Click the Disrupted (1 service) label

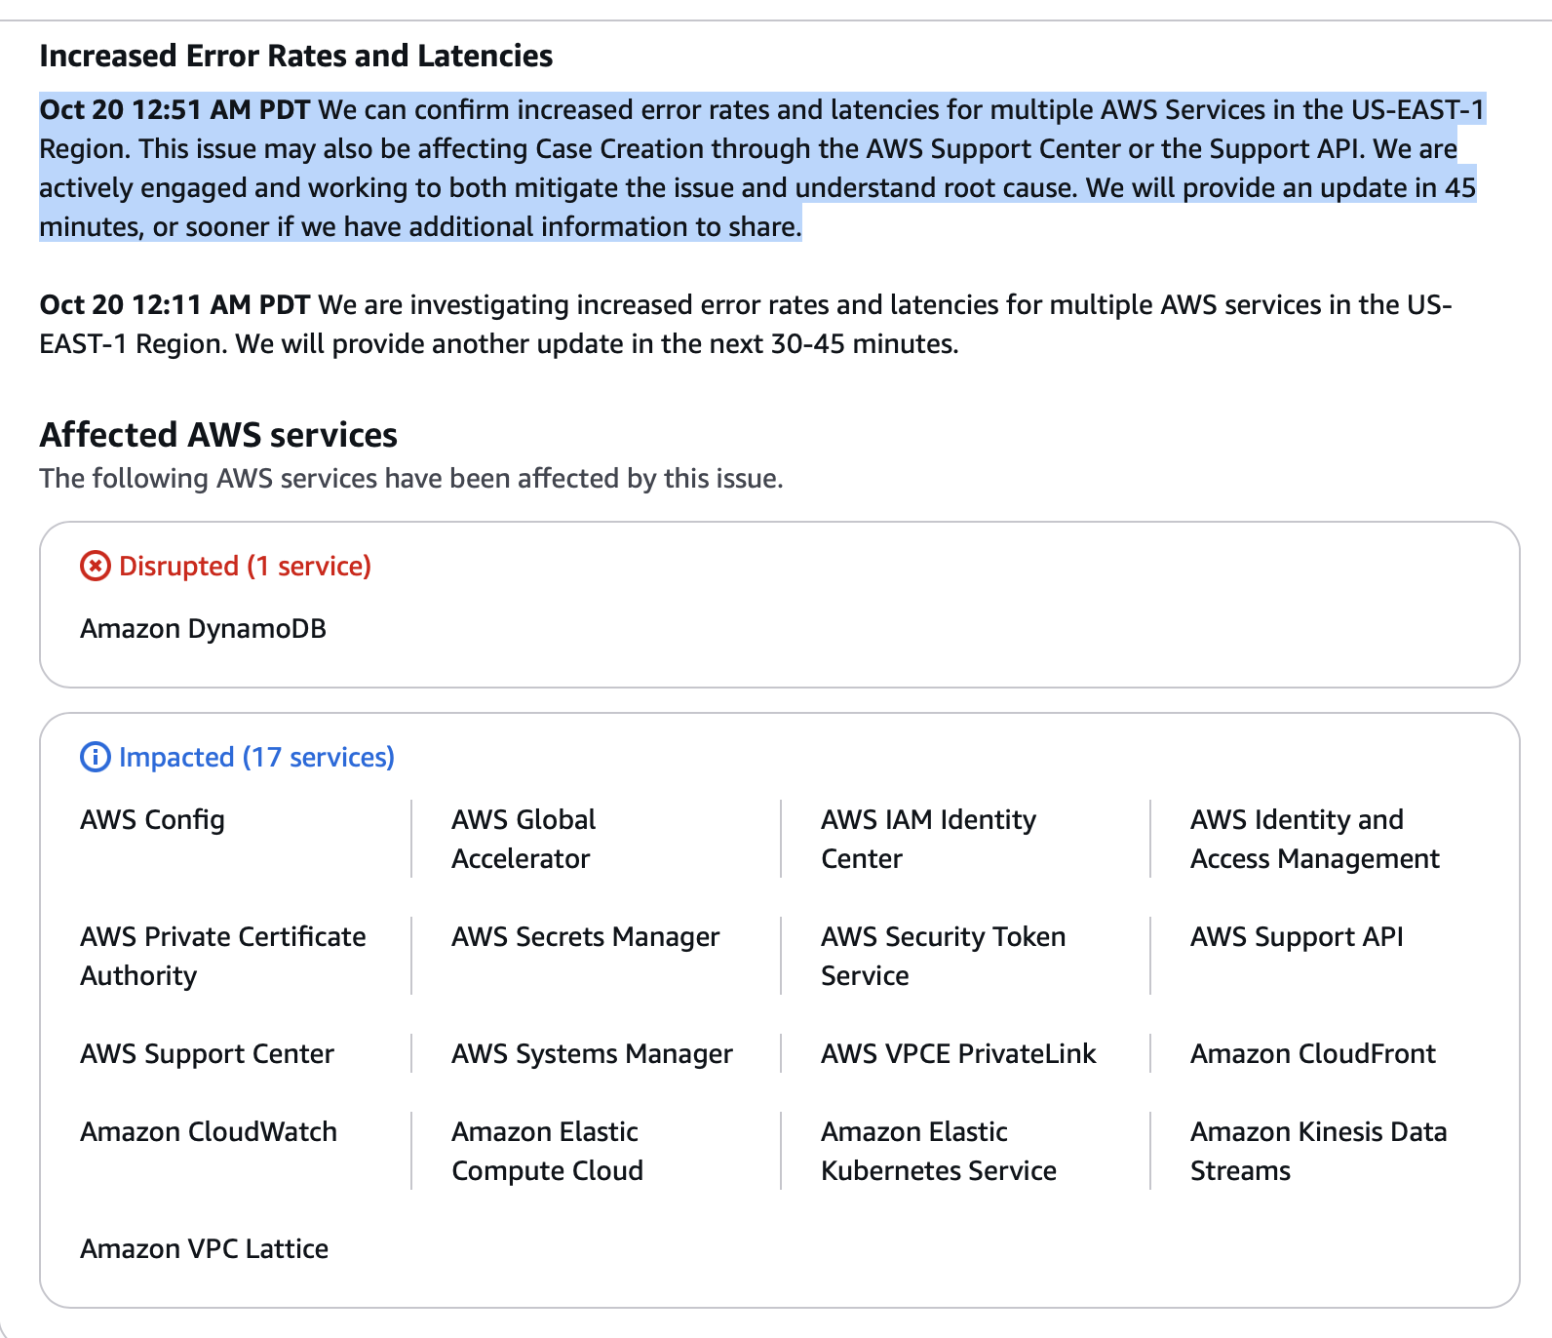click(245, 567)
